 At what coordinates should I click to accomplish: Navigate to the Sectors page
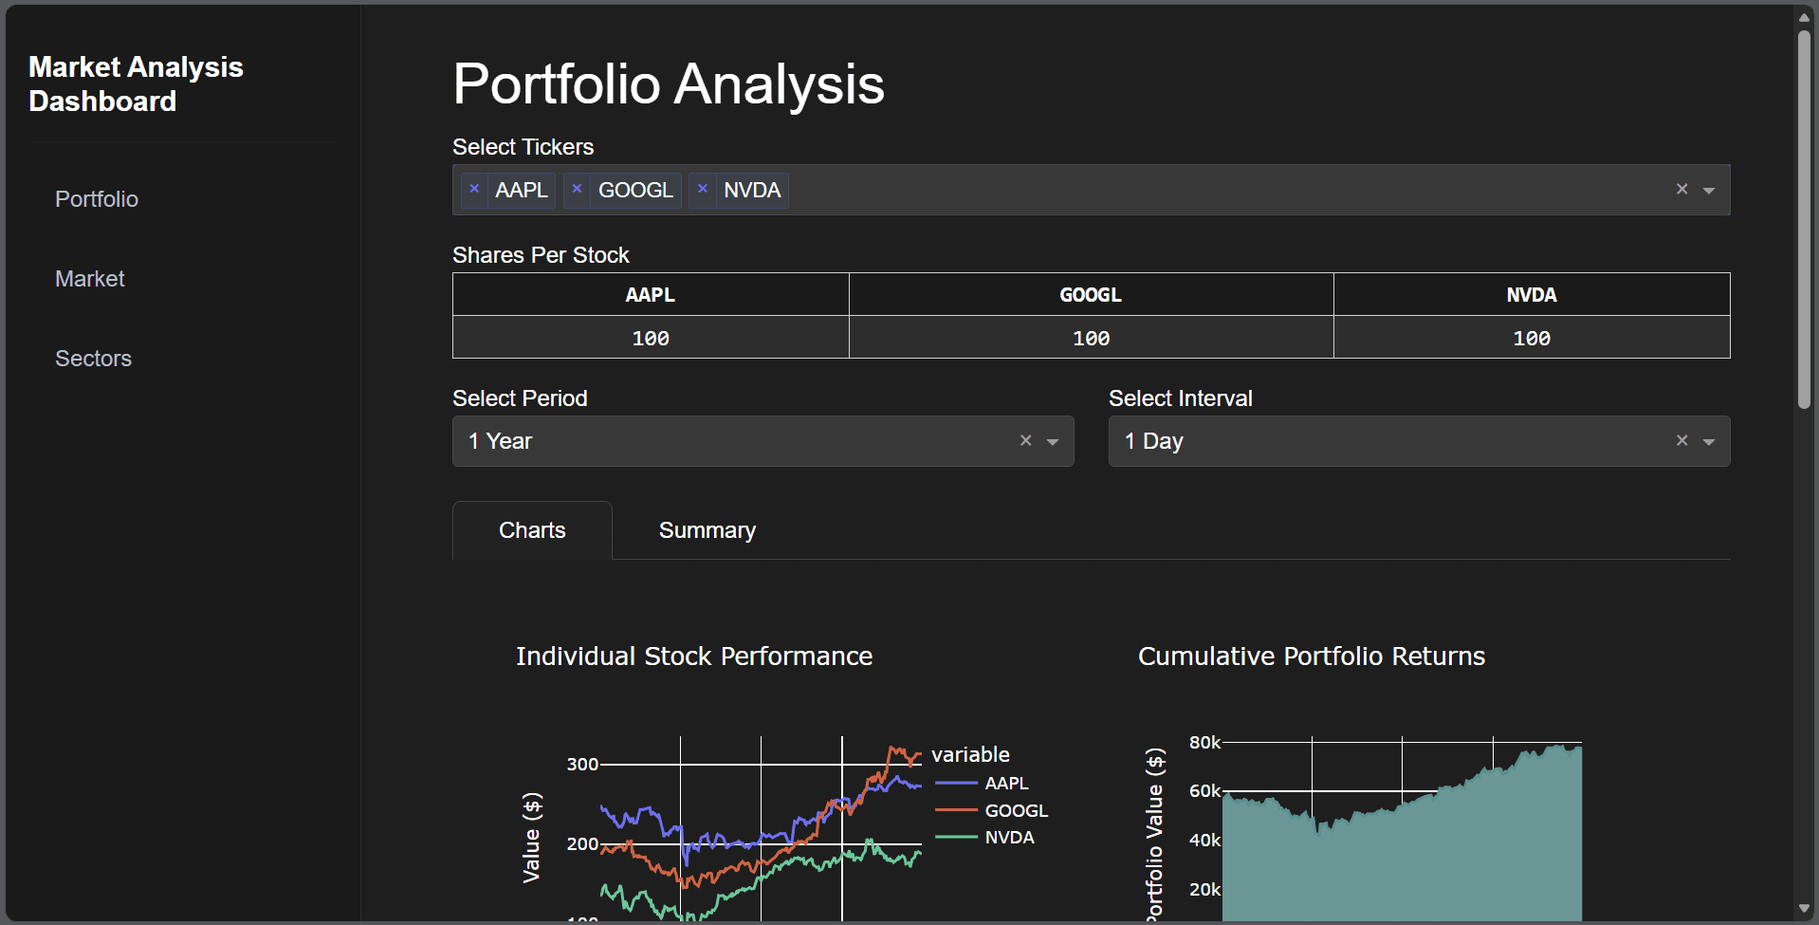point(93,358)
